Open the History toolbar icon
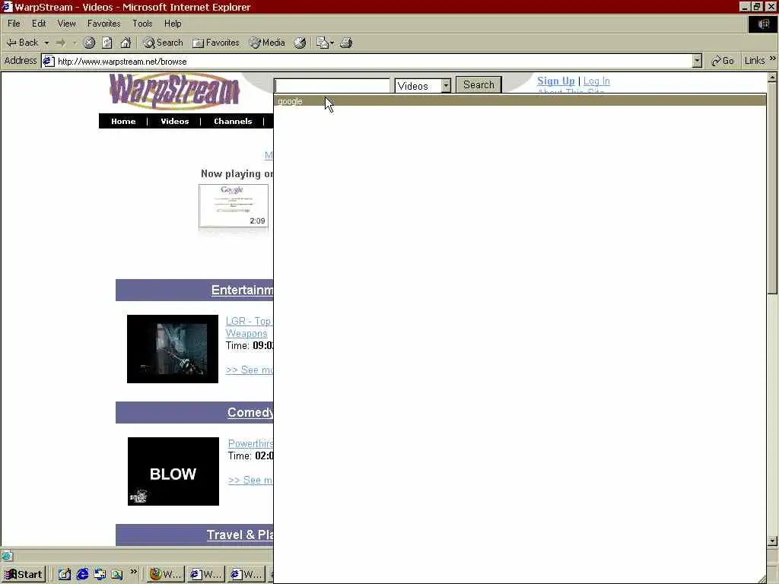Screen dimensions: 779x584 point(300,43)
